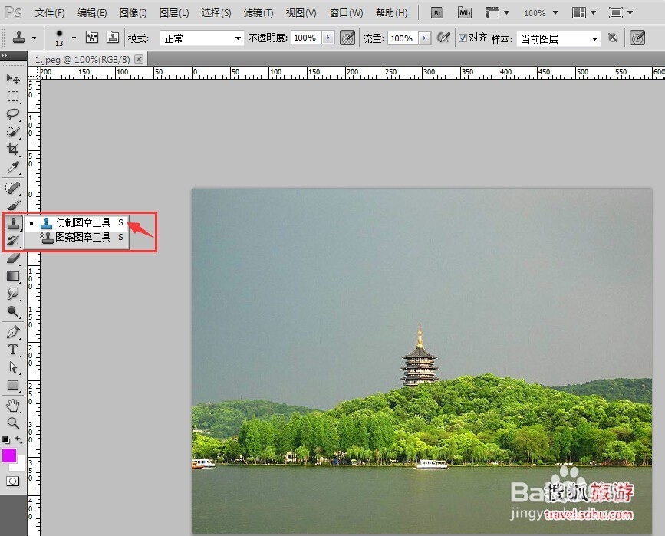The width and height of the screenshot is (665, 536).
Task: Launch Mini Bridge
Action: point(465,13)
